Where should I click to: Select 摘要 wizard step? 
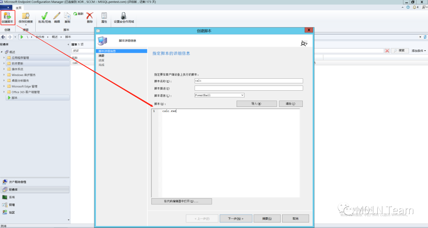[x=101, y=56]
